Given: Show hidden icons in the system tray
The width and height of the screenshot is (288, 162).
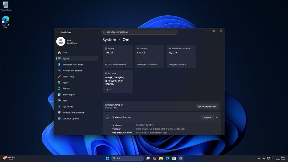Looking at the screenshot, I should pos(259,158).
